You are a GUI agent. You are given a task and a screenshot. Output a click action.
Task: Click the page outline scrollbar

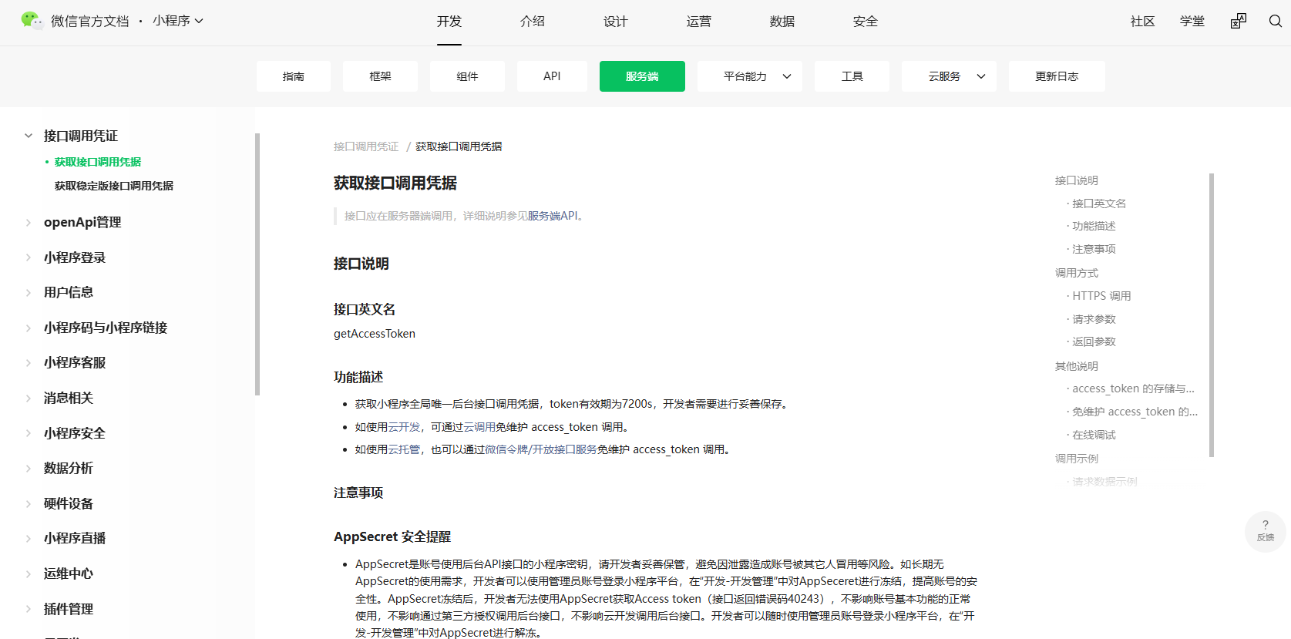(x=1212, y=315)
